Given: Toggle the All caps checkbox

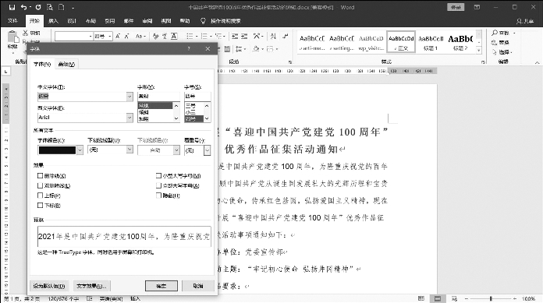Looking at the screenshot, I should click(158, 185).
